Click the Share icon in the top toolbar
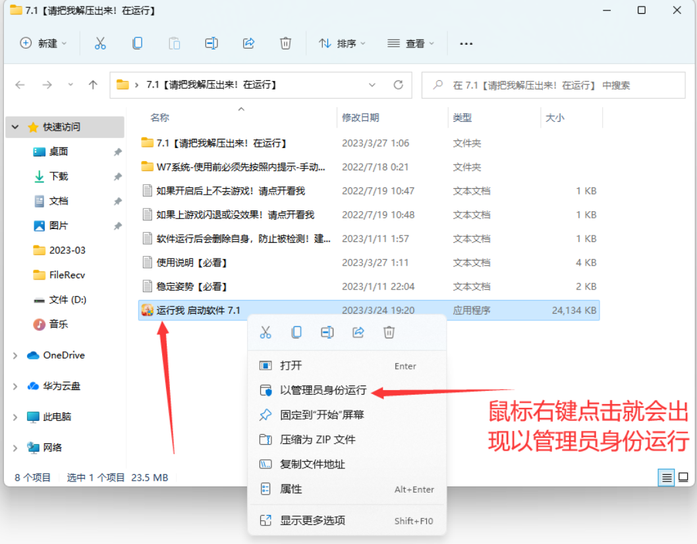 pyautogui.click(x=248, y=43)
